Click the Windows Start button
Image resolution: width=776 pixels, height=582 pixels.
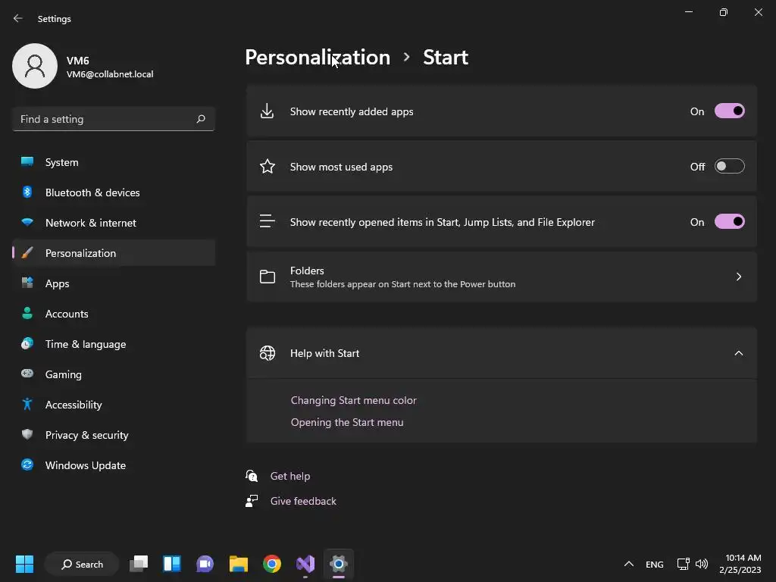25,564
